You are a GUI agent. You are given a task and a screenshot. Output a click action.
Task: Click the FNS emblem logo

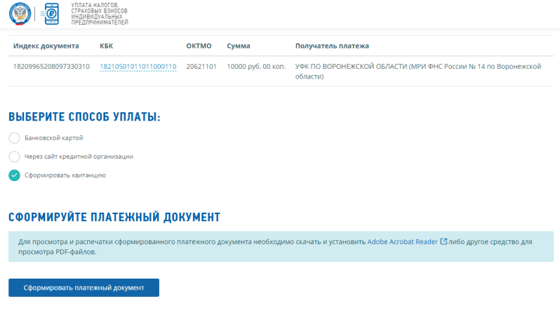coord(20,13)
